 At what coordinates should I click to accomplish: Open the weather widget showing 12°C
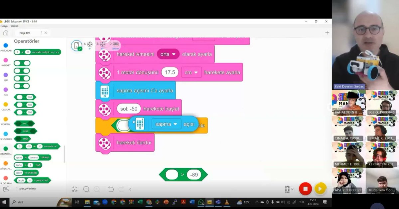(x=244, y=202)
